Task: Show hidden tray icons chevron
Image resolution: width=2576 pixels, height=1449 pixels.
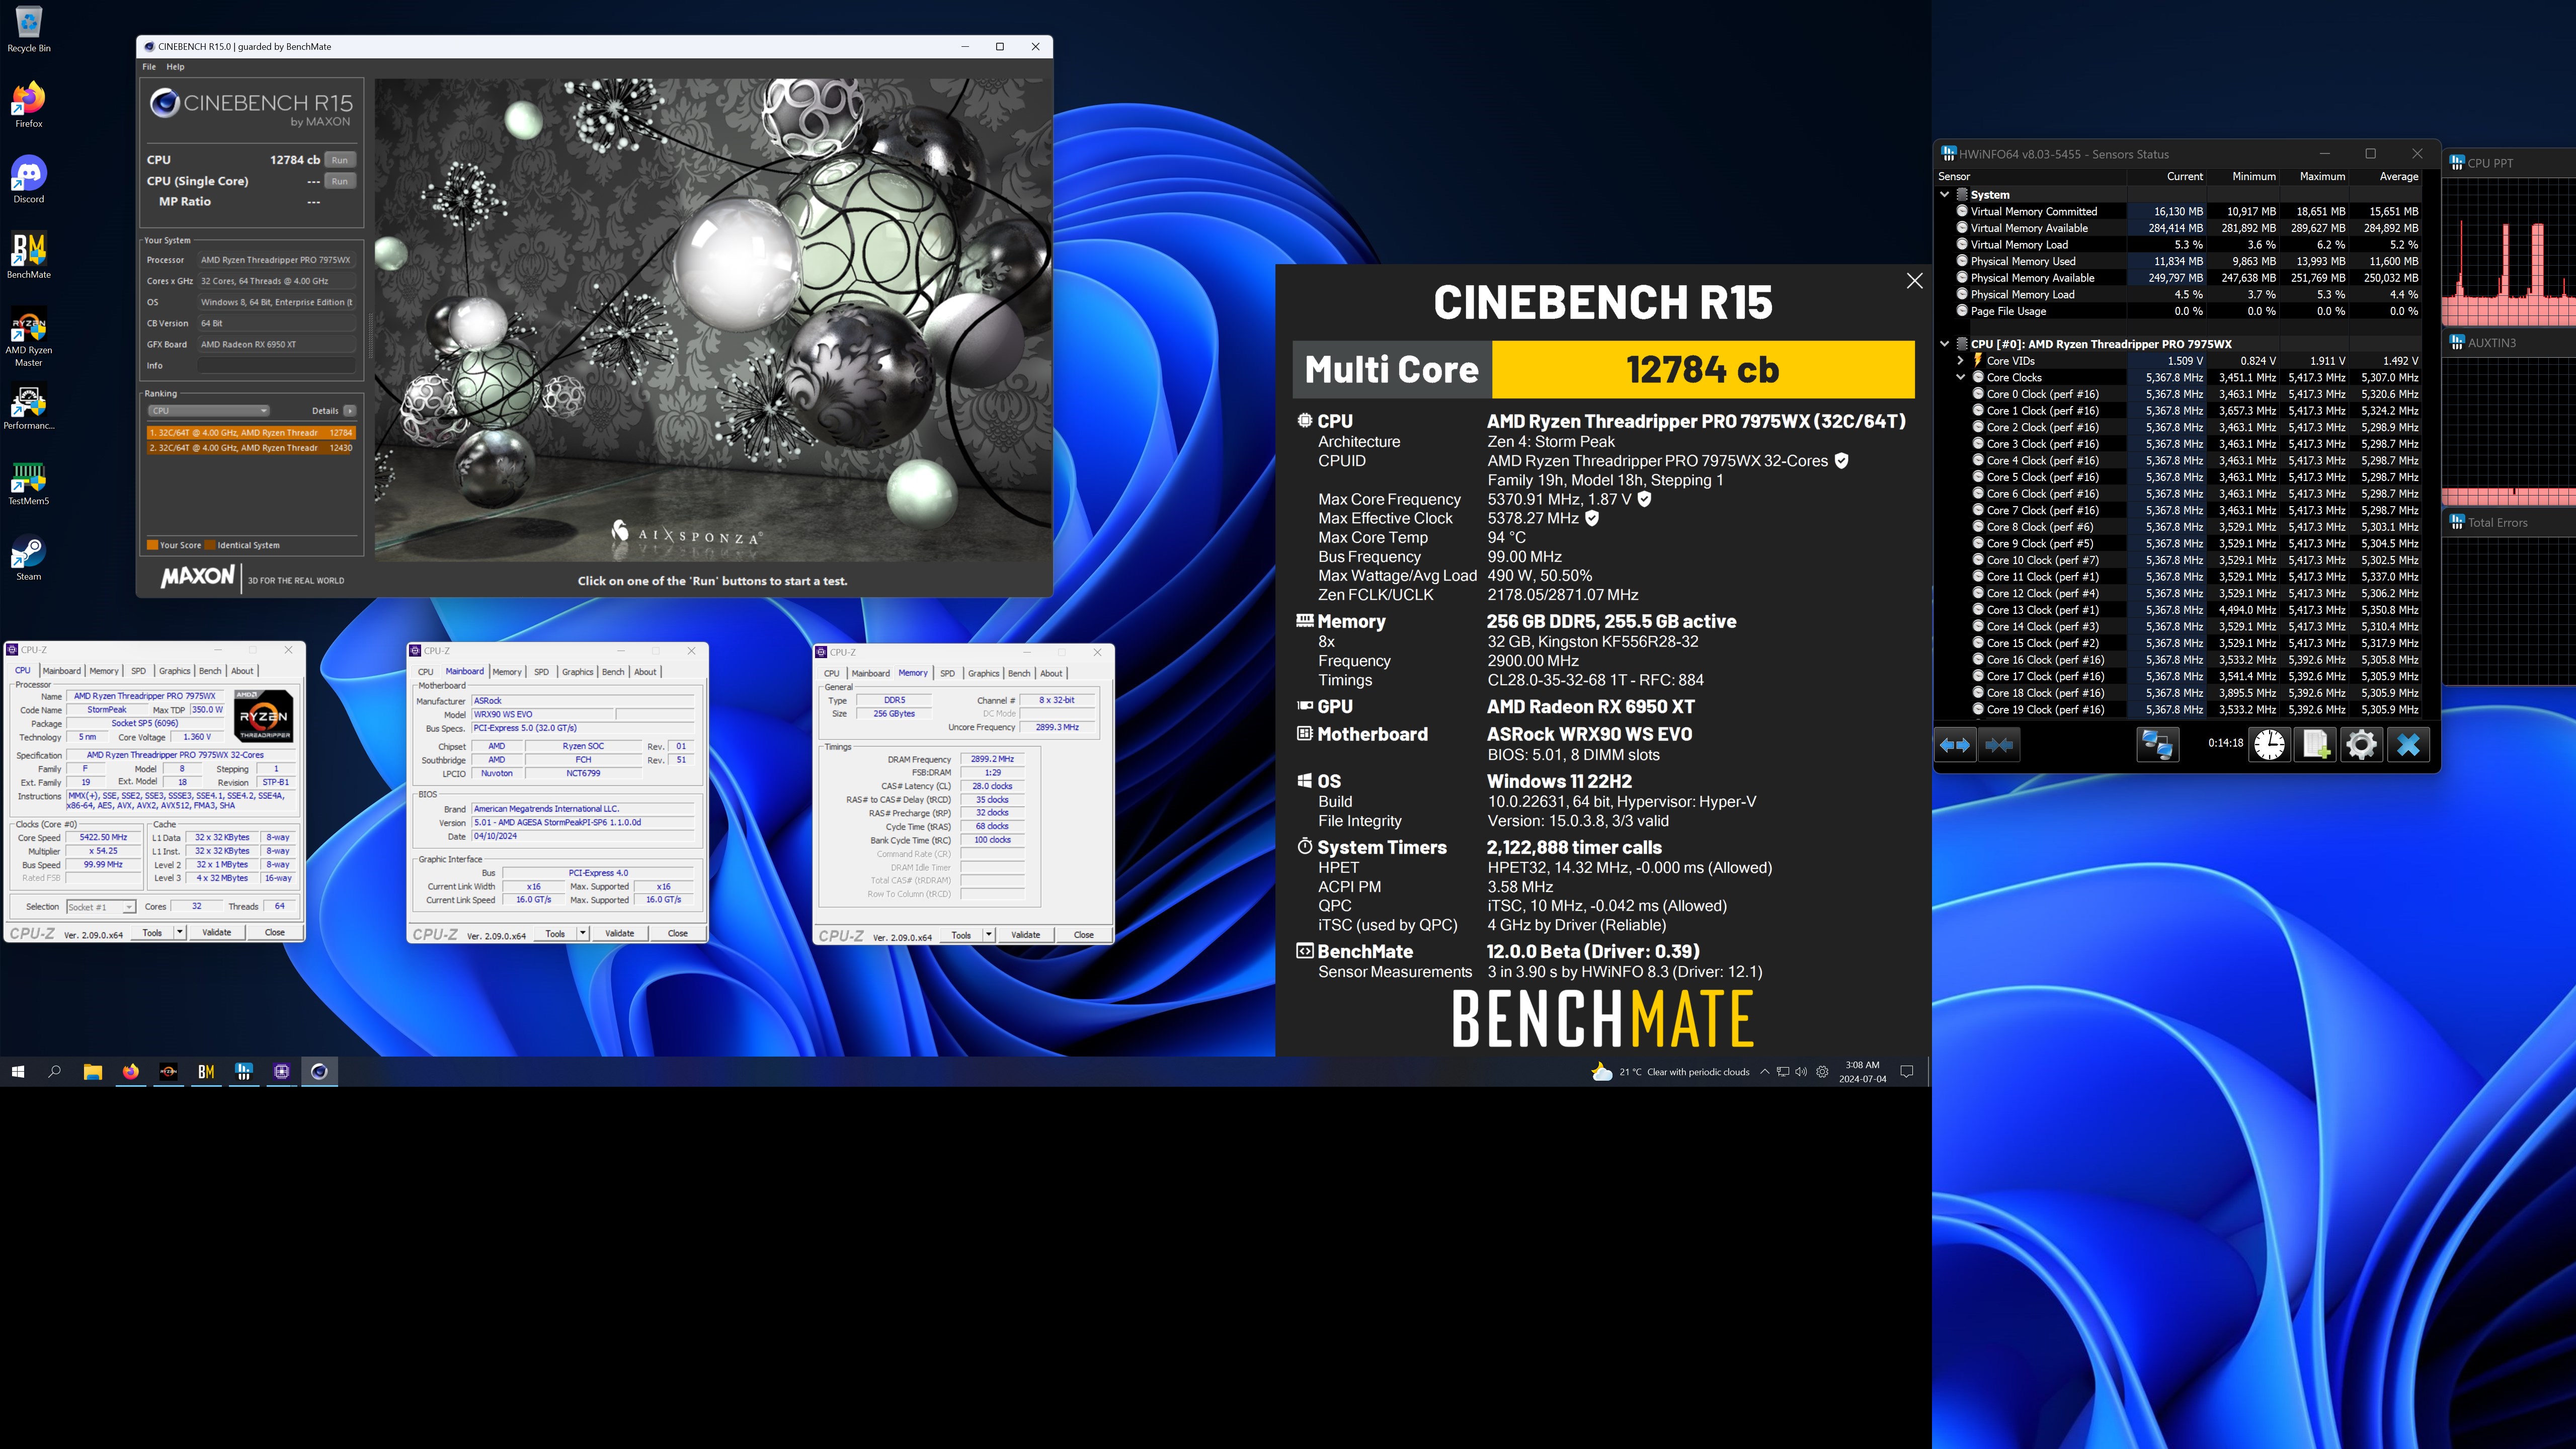Action: coord(1764,1071)
